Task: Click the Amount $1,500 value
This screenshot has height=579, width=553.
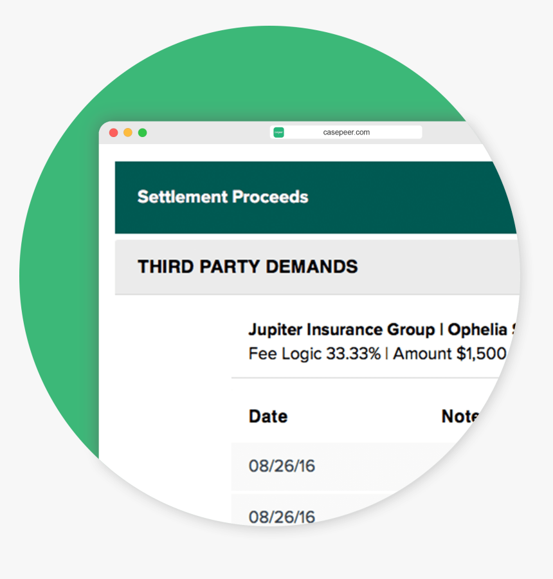Action: tap(449, 354)
